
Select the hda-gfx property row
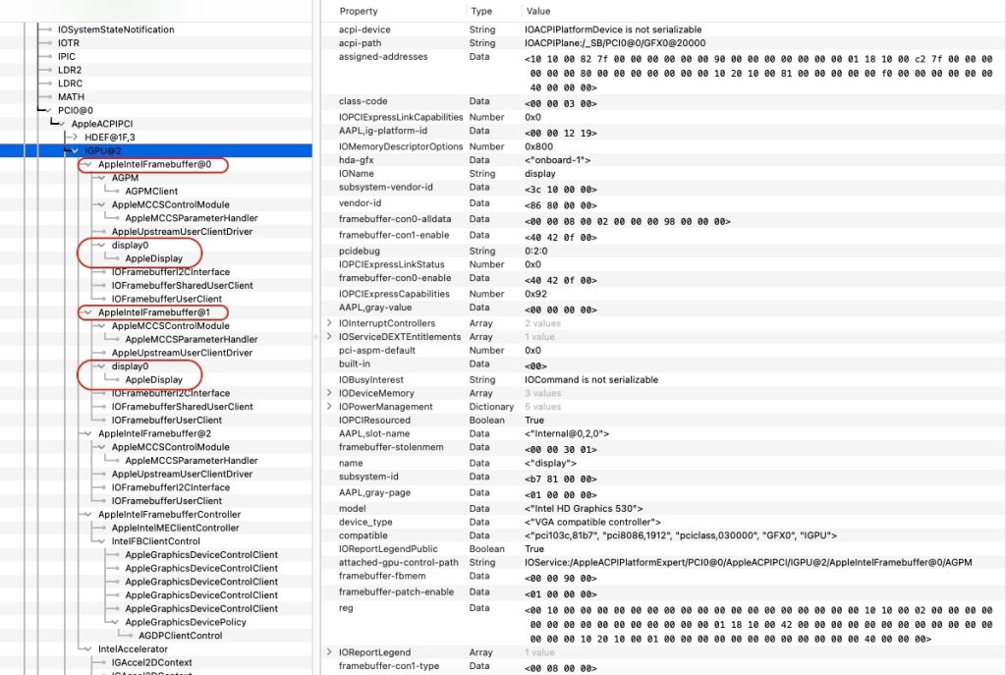(663, 160)
